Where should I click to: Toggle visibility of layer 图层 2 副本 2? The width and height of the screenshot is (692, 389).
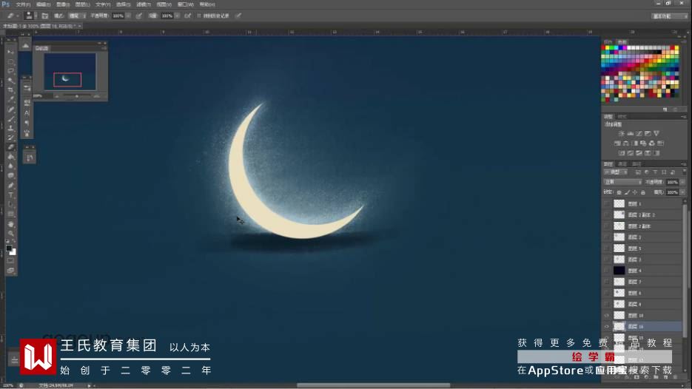(607, 214)
